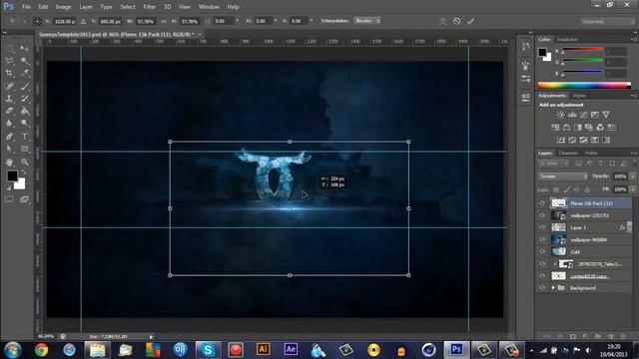Toggle visibility of wallpaper-845084 layer
Image resolution: width=639 pixels, height=359 pixels.
542,239
